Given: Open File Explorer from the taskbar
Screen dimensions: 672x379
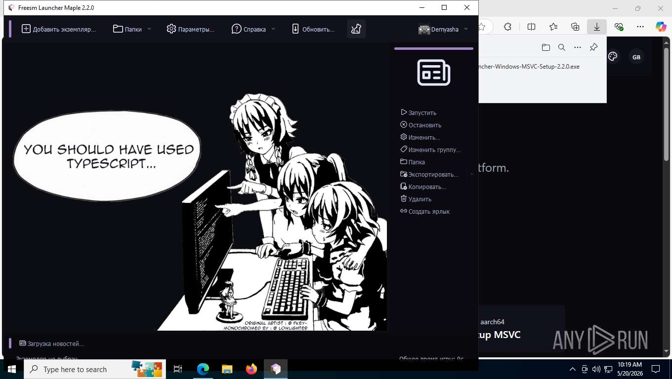Looking at the screenshot, I should click(x=227, y=369).
